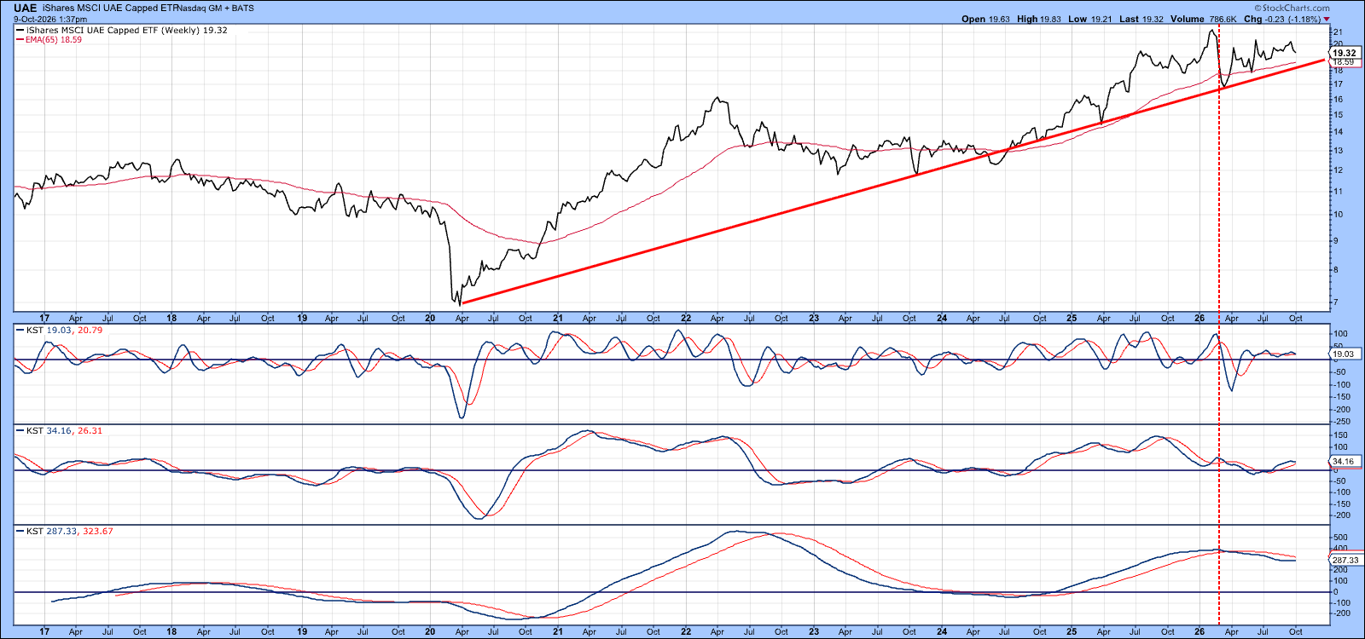Click the 'Open 19.63' value
This screenshot has height=639, width=1365.
tap(985, 19)
